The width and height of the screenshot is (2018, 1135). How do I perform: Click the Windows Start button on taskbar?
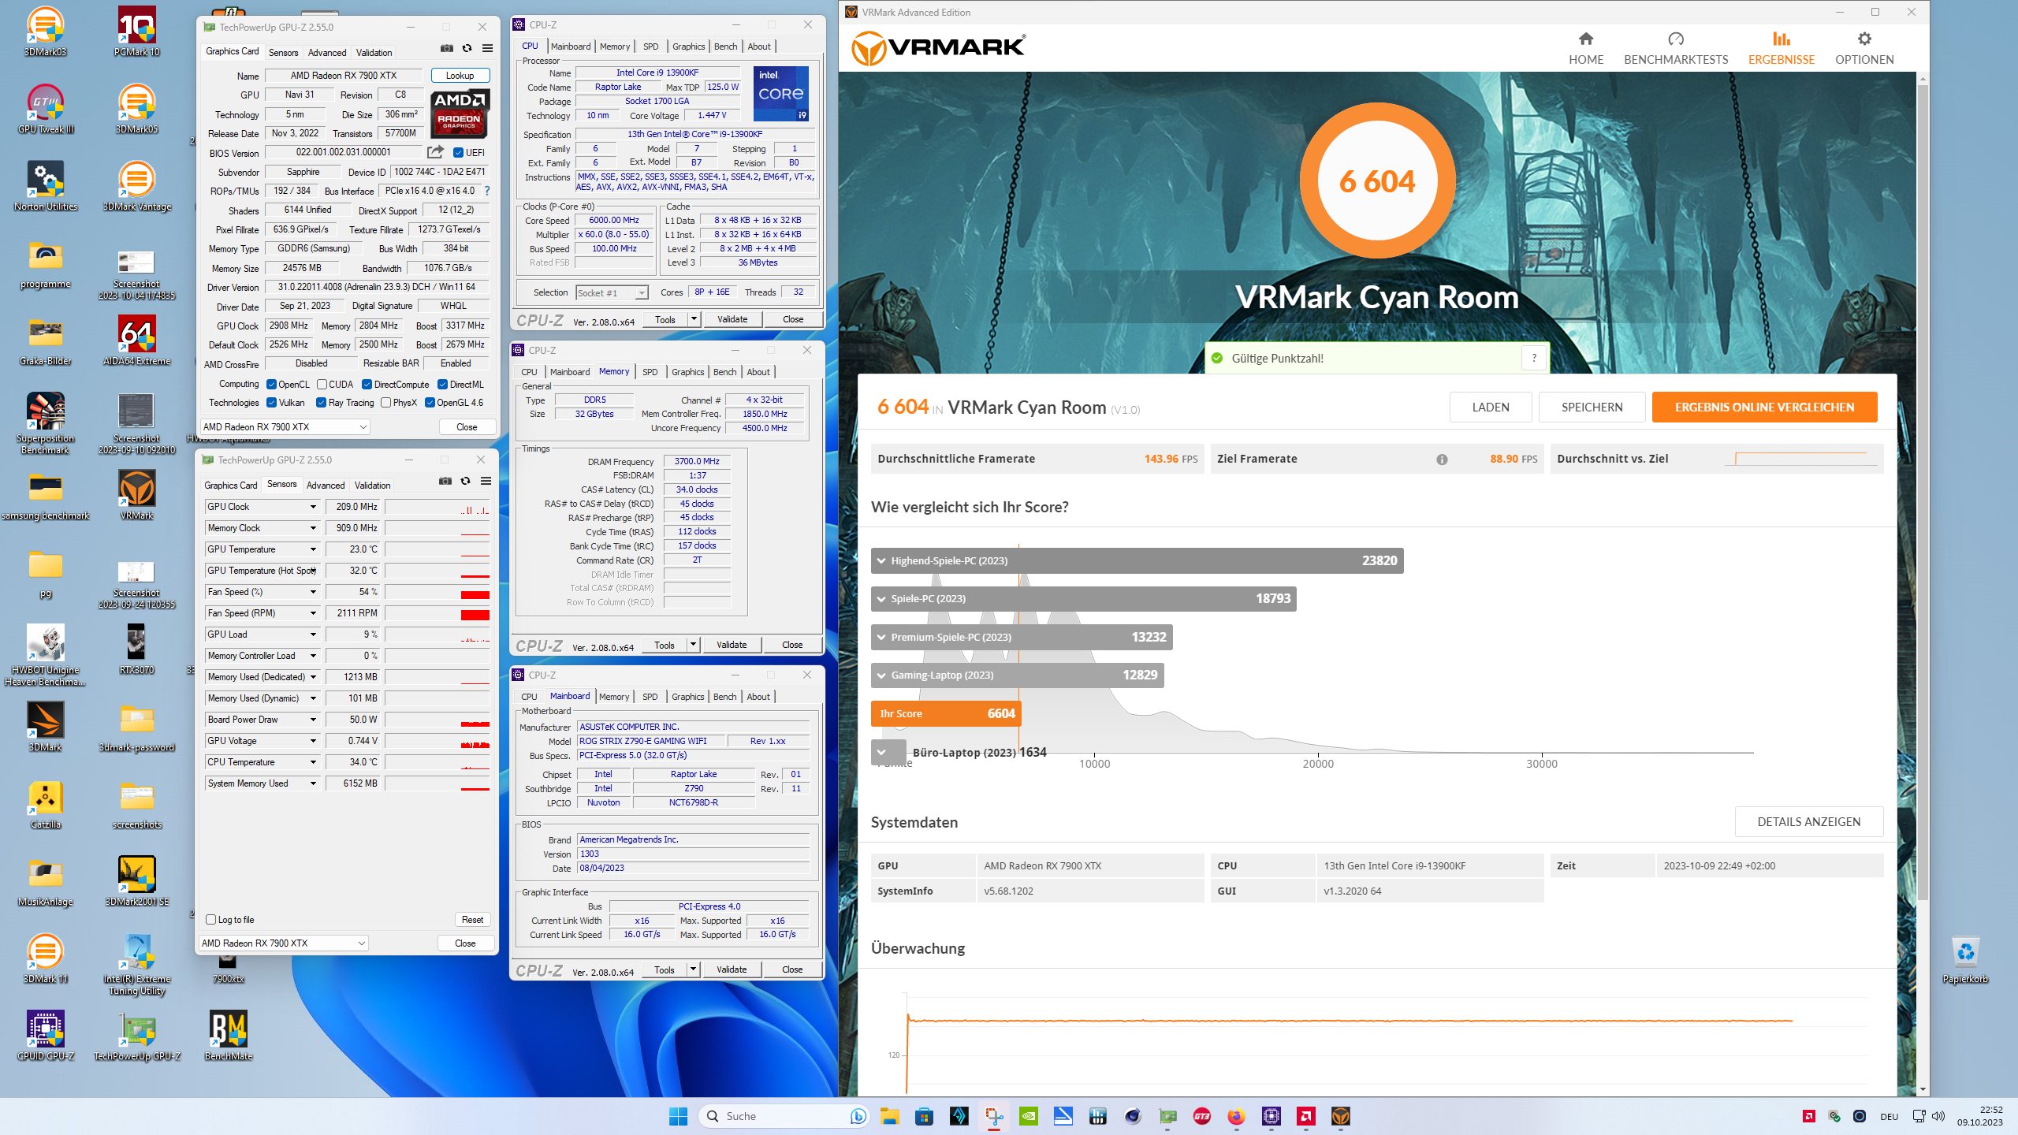pos(678,1116)
